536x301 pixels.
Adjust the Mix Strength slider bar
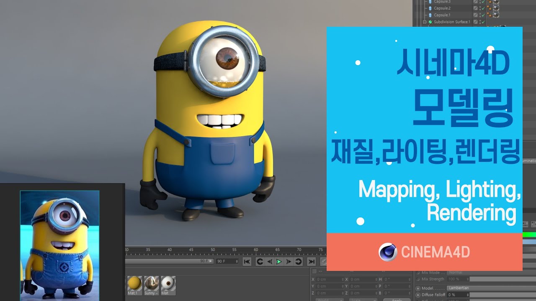click(502, 279)
